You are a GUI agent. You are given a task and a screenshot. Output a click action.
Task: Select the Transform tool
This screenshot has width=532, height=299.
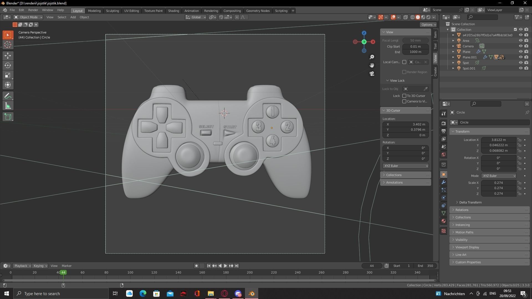[8, 85]
